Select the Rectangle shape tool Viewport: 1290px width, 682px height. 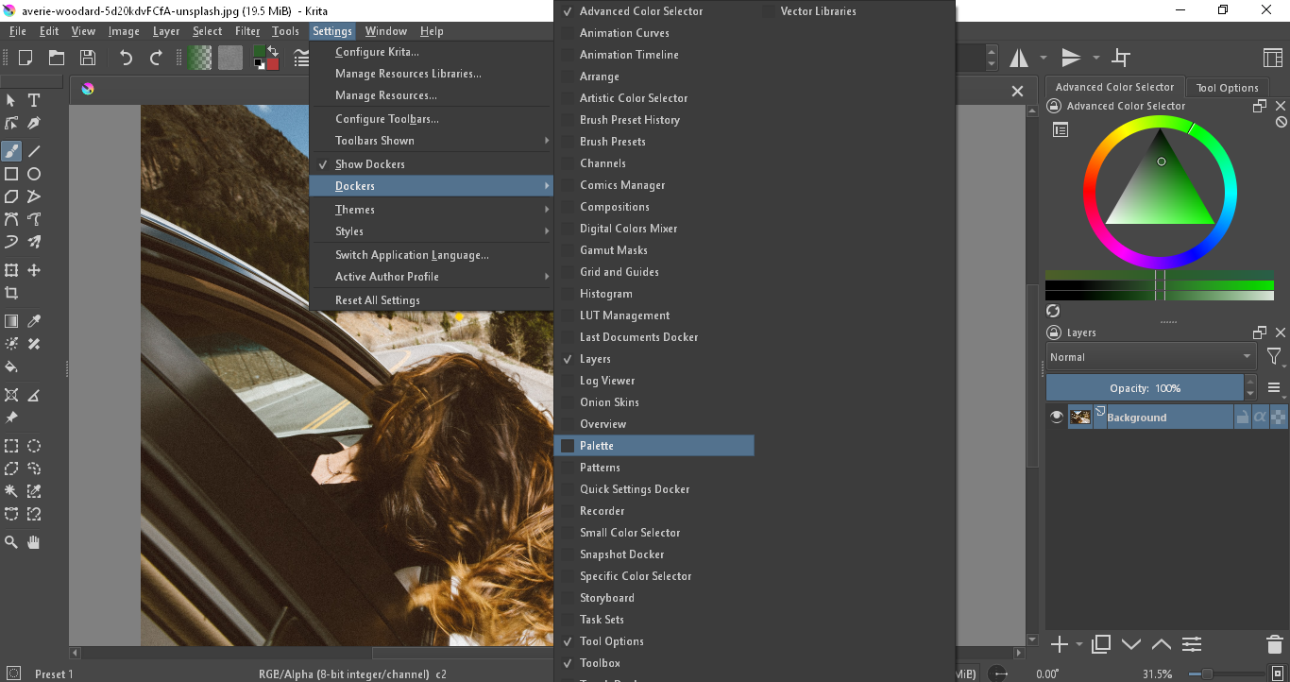coord(11,174)
